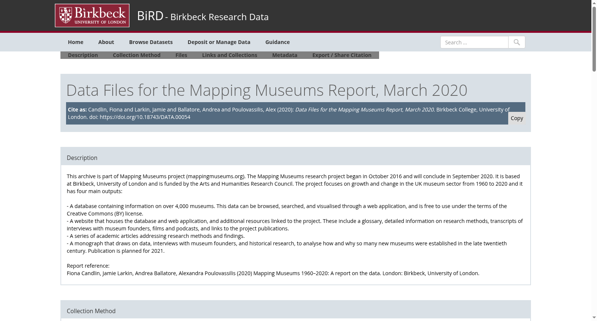
Task: Jump to the Metadata section tab
Action: click(x=285, y=55)
